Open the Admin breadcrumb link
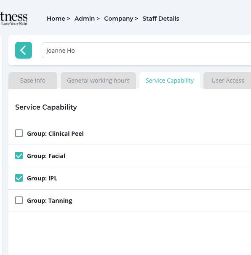251x255 pixels. point(85,19)
